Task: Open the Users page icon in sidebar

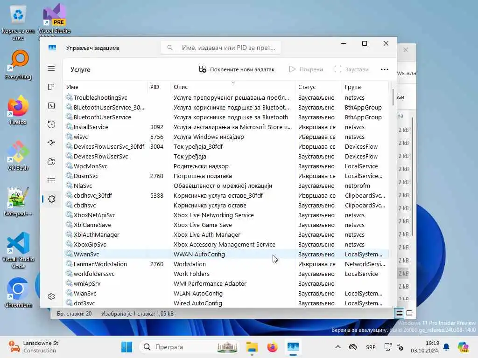Action: [51, 161]
